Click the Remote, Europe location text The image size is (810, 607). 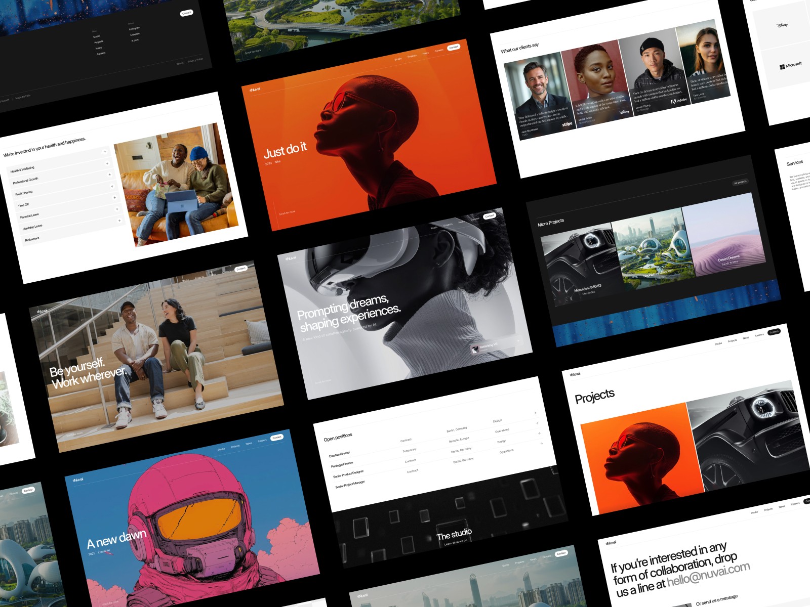[x=459, y=440]
